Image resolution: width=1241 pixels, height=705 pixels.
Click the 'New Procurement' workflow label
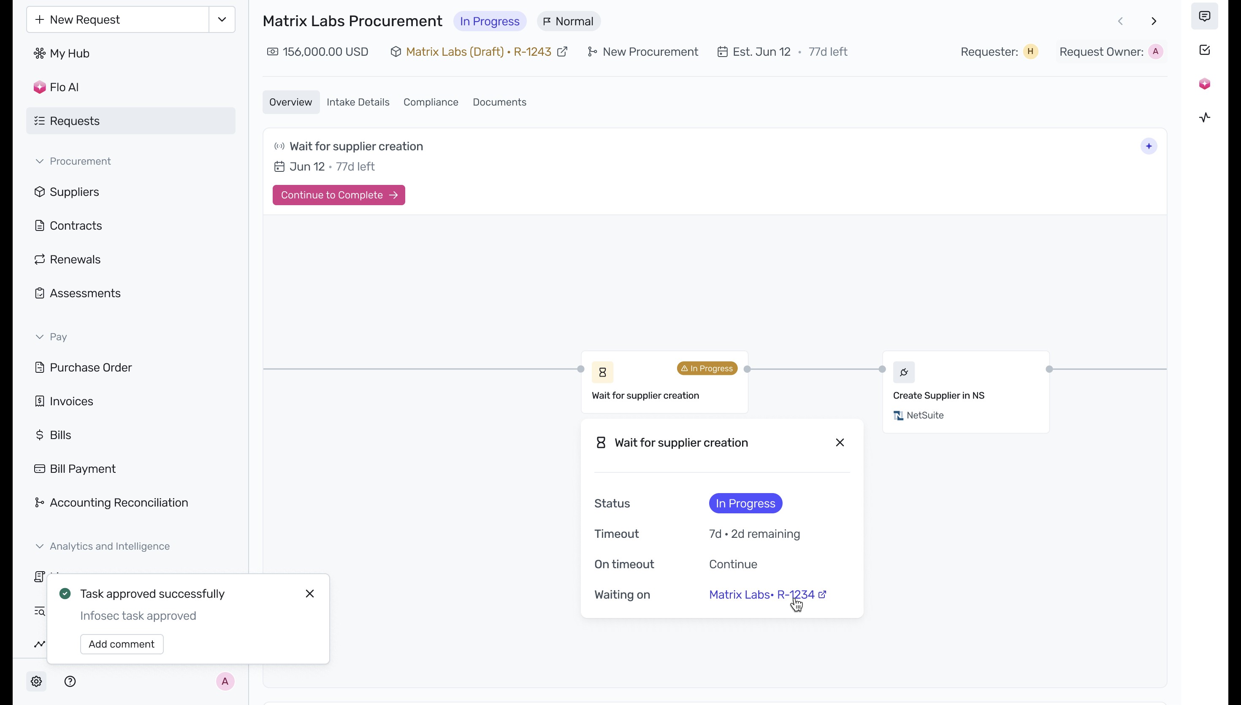pos(650,52)
